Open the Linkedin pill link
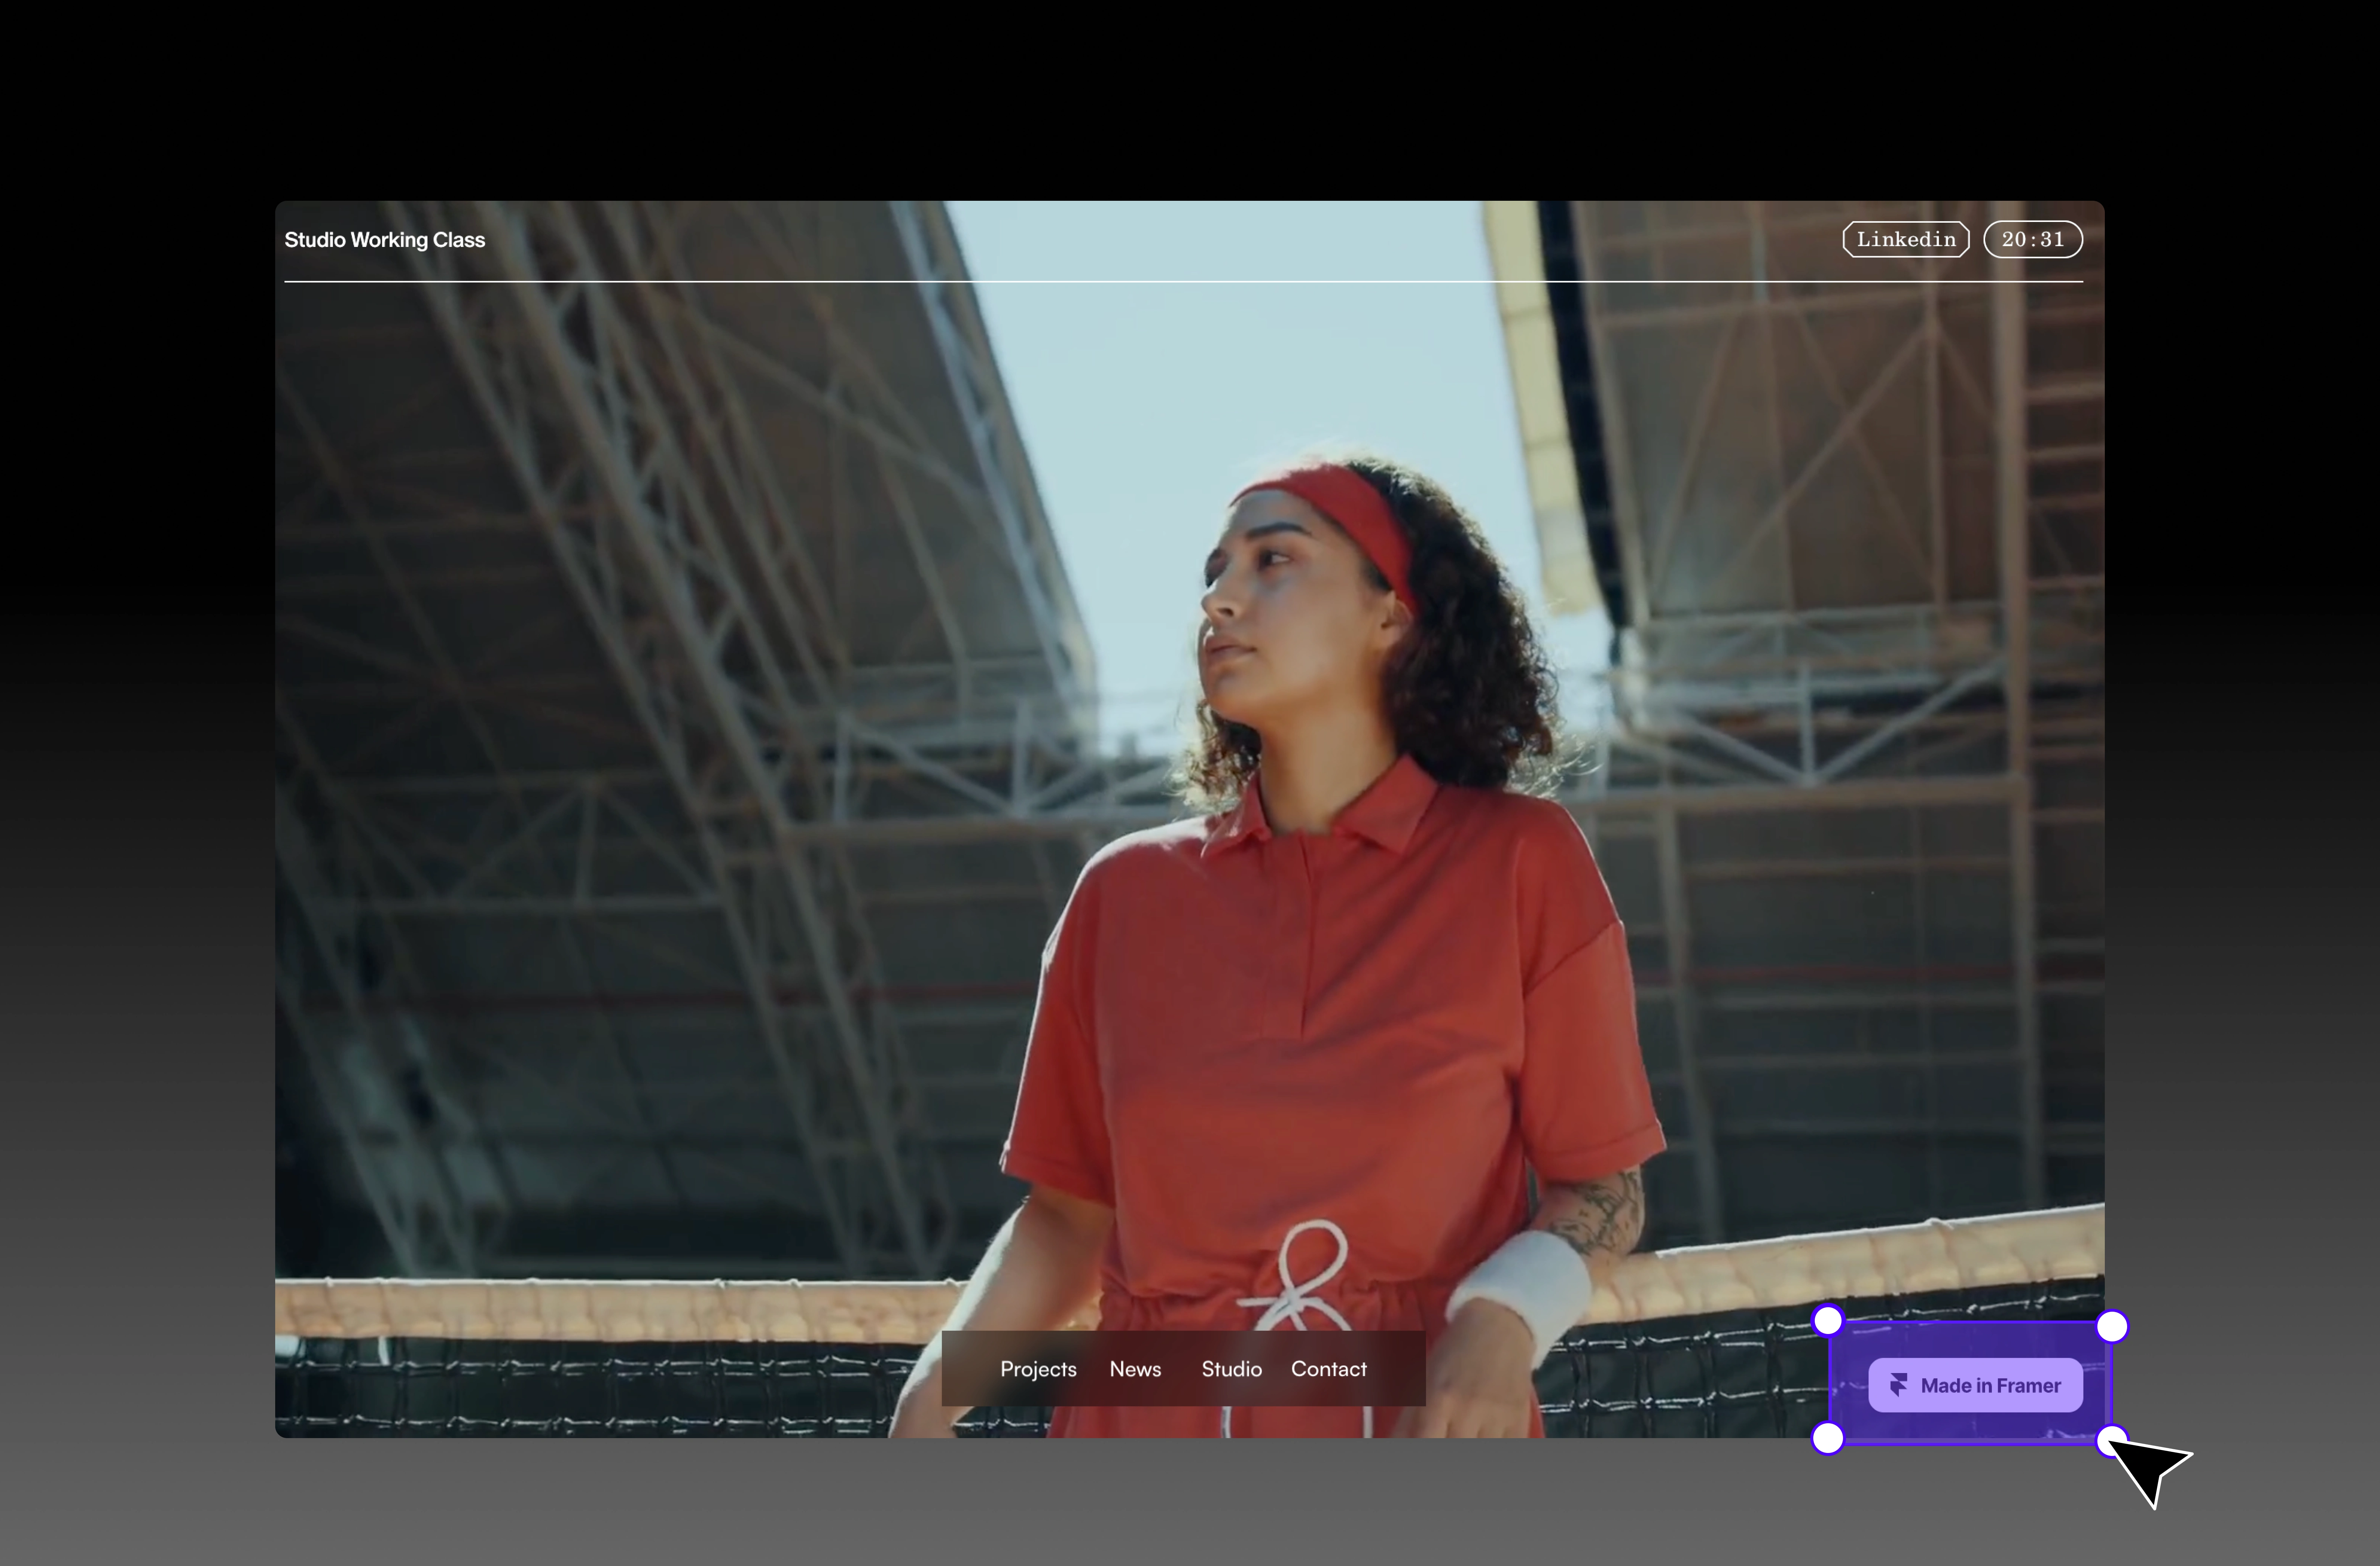The height and width of the screenshot is (1566, 2380). pos(1906,239)
